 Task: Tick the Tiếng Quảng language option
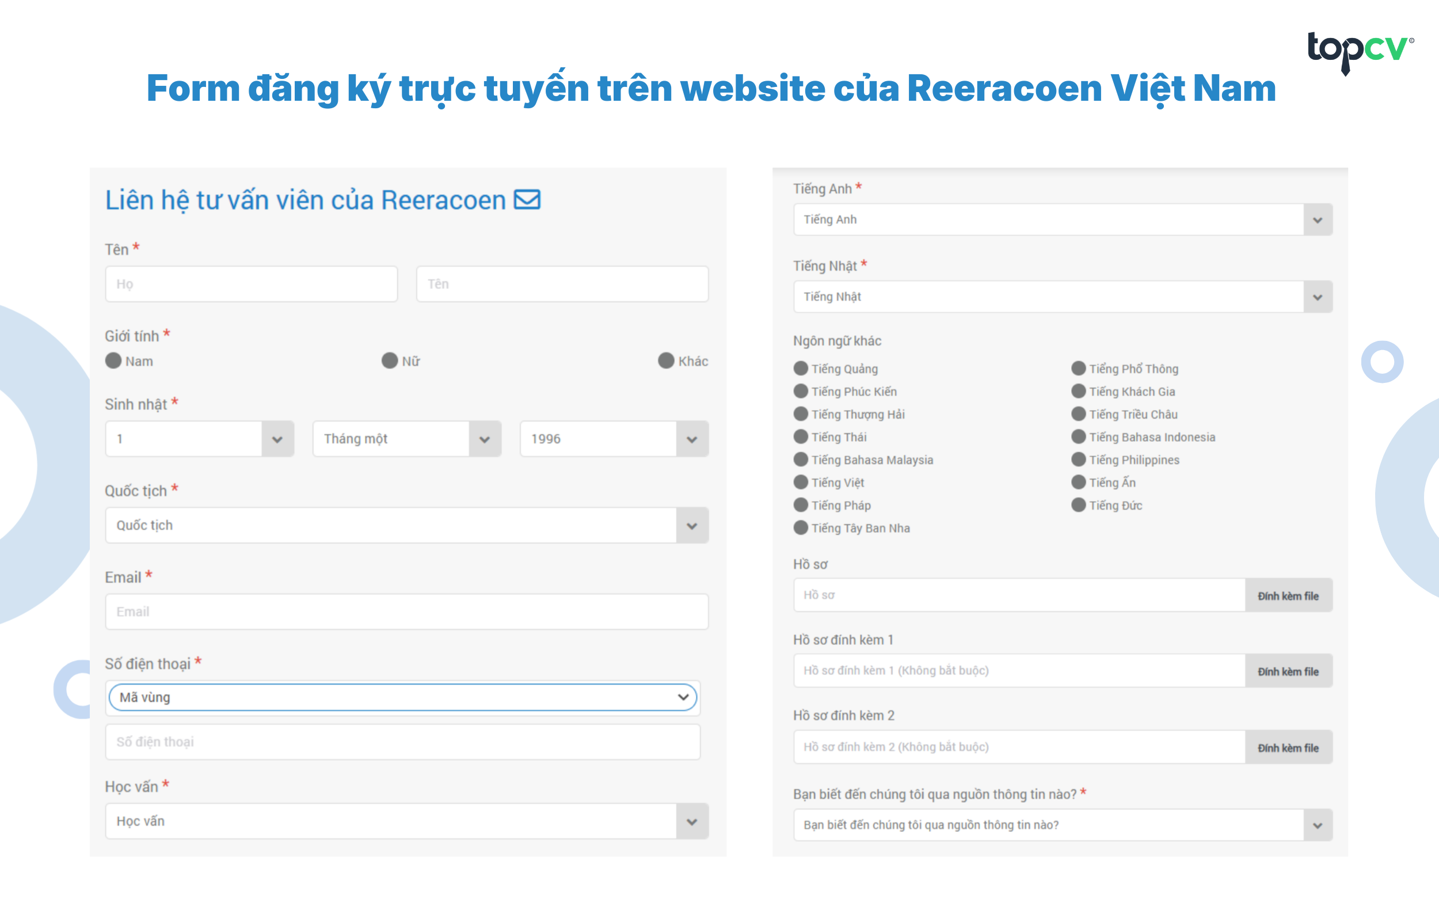[801, 369]
